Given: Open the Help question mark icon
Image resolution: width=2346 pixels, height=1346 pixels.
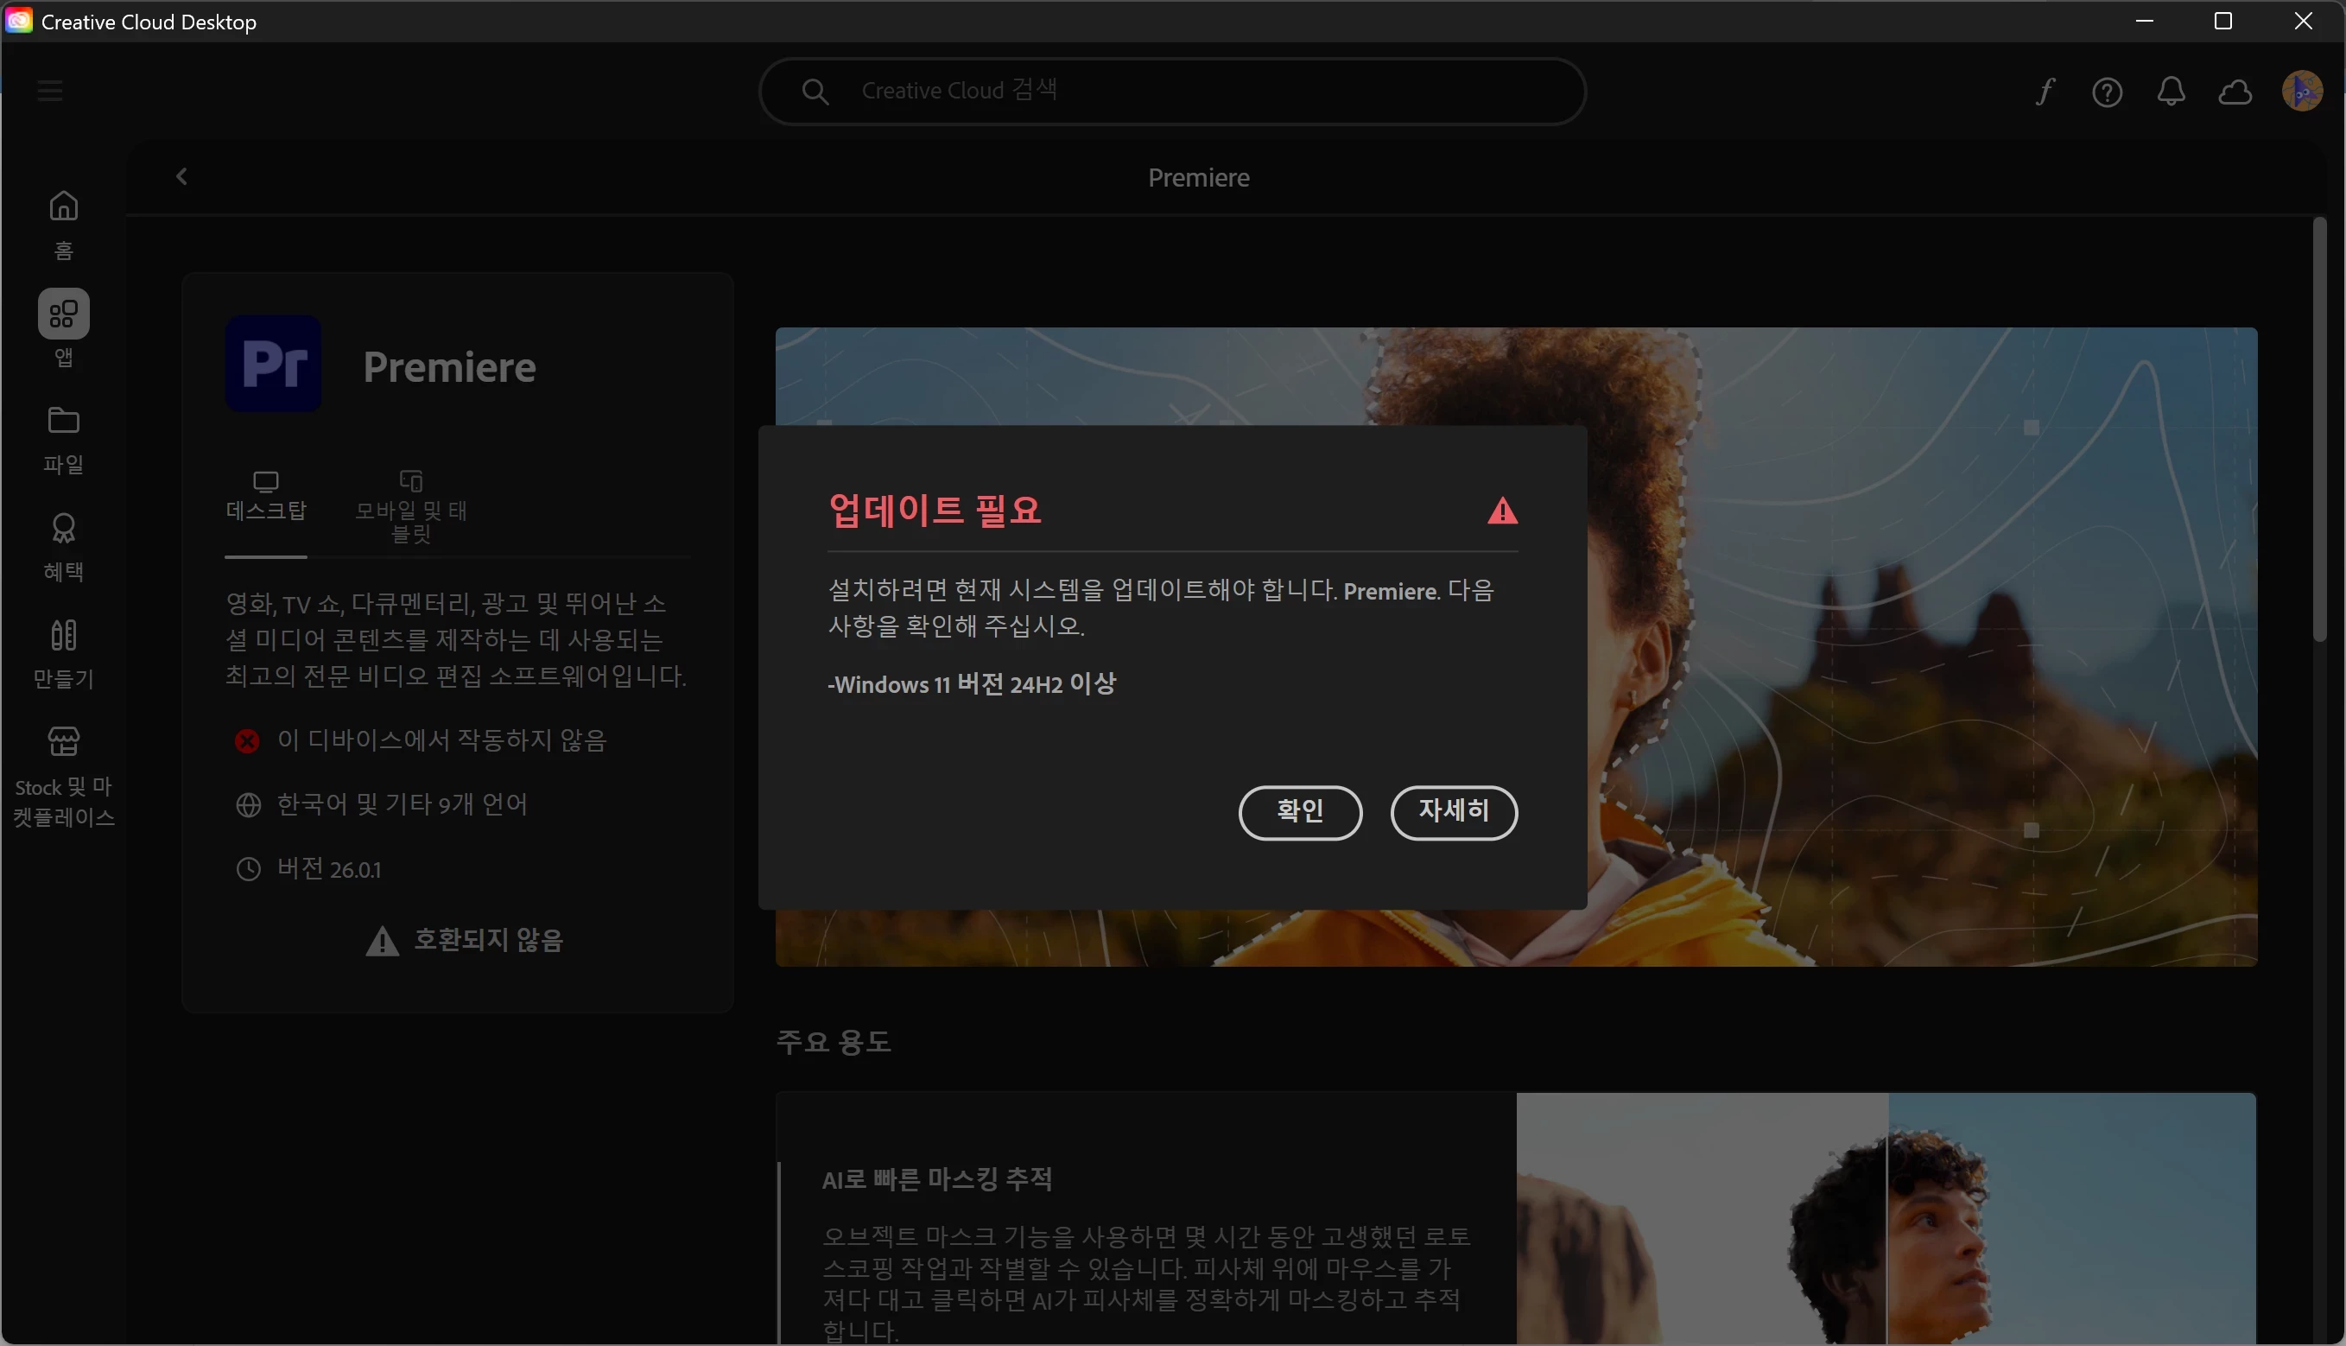Looking at the screenshot, I should point(2108,92).
